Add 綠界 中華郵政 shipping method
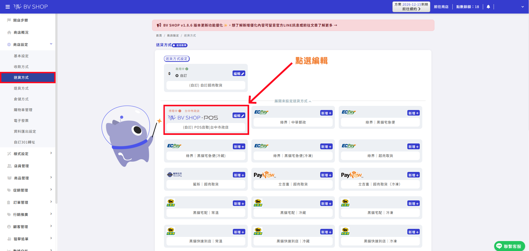This screenshot has height=251, width=529. [x=326, y=113]
